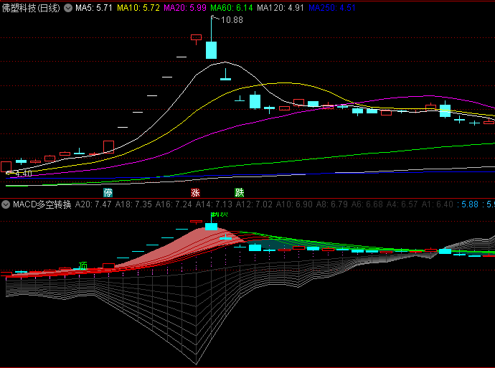Select MA120: 4.91 label
Image resolution: width=495 pixels, height=368 pixels.
pos(280,8)
